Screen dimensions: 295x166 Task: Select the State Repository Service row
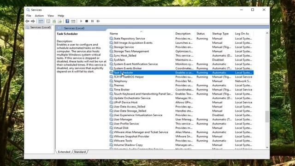pyautogui.click(x=181, y=38)
